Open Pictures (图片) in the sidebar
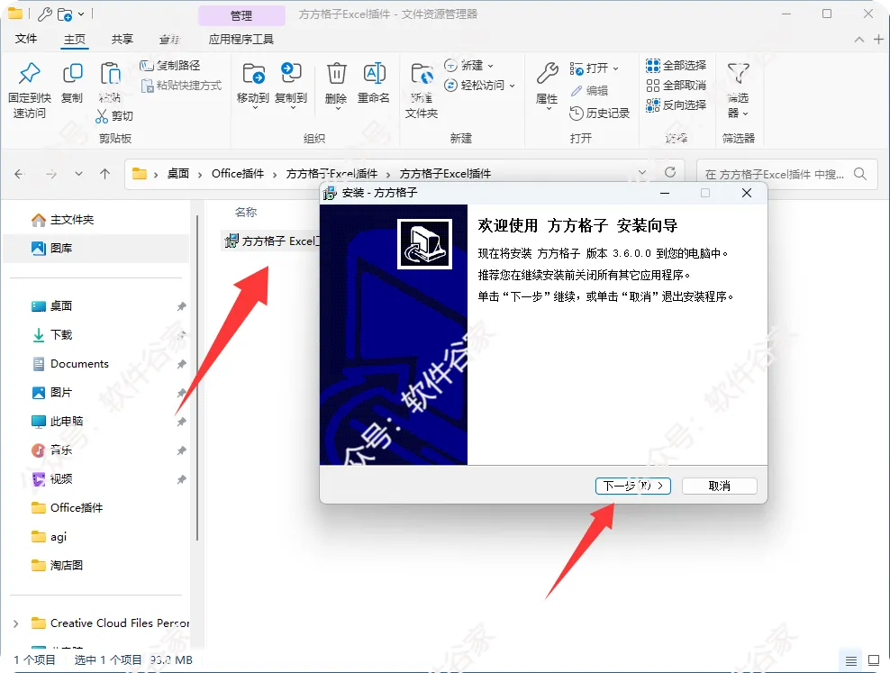The width and height of the screenshot is (890, 673). click(51, 393)
